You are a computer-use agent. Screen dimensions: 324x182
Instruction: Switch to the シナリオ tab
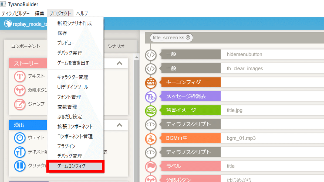pyautogui.click(x=116, y=46)
